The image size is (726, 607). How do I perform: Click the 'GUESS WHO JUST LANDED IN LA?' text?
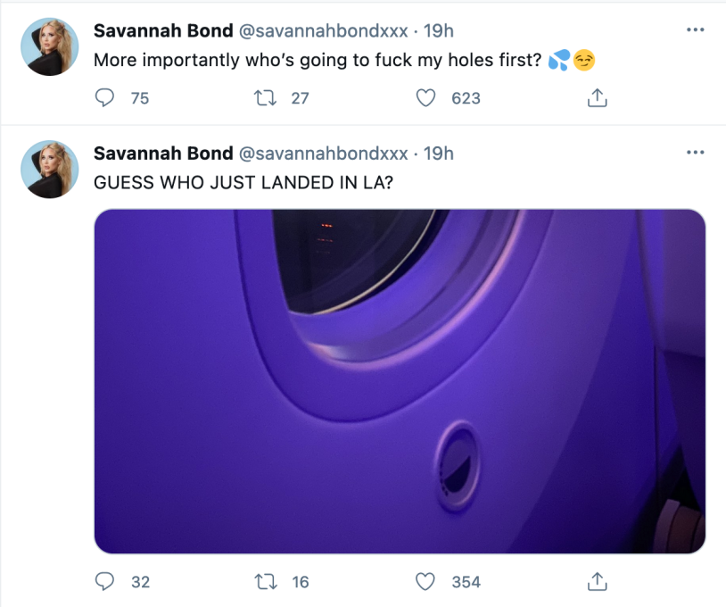243,181
